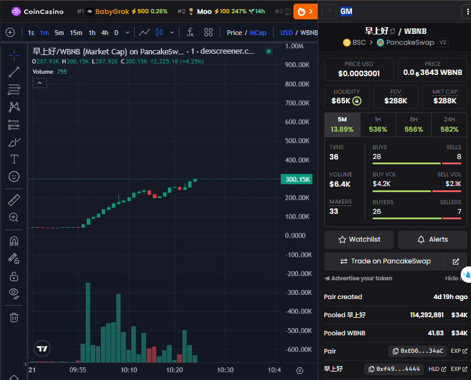Toggle lock all drawing tools
The height and width of the screenshot is (380, 471).
point(14,276)
